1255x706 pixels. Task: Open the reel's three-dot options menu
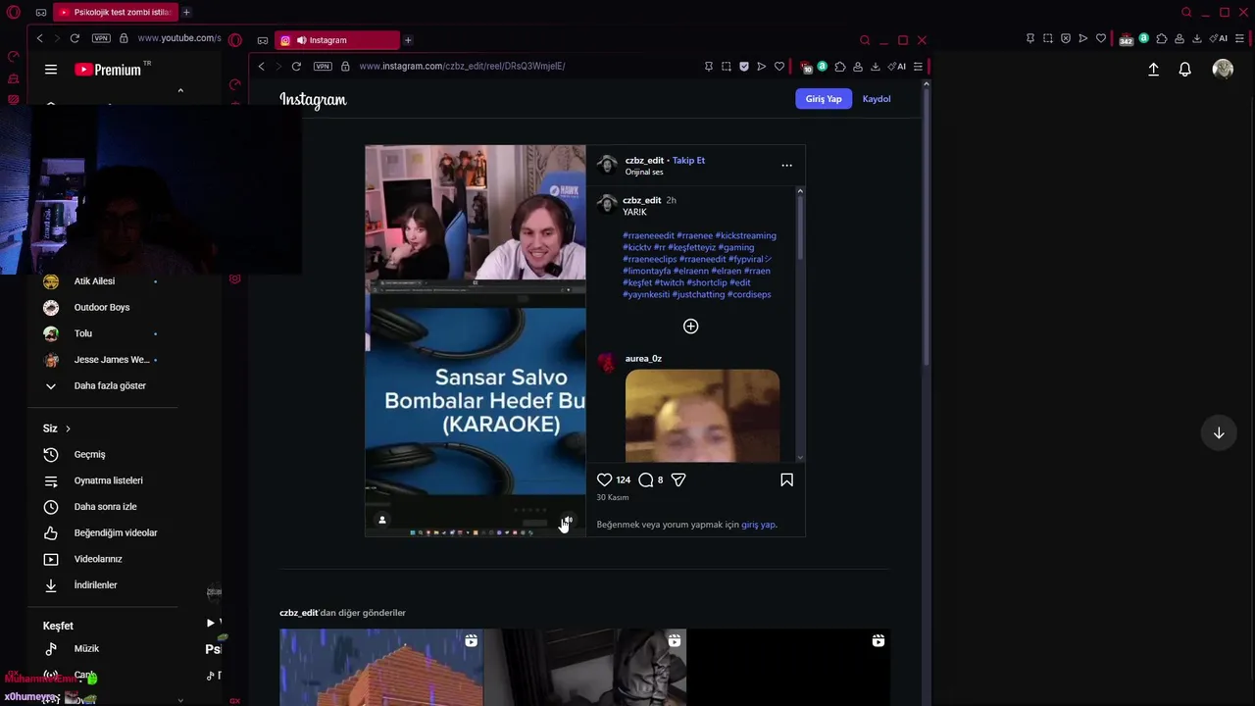(786, 166)
